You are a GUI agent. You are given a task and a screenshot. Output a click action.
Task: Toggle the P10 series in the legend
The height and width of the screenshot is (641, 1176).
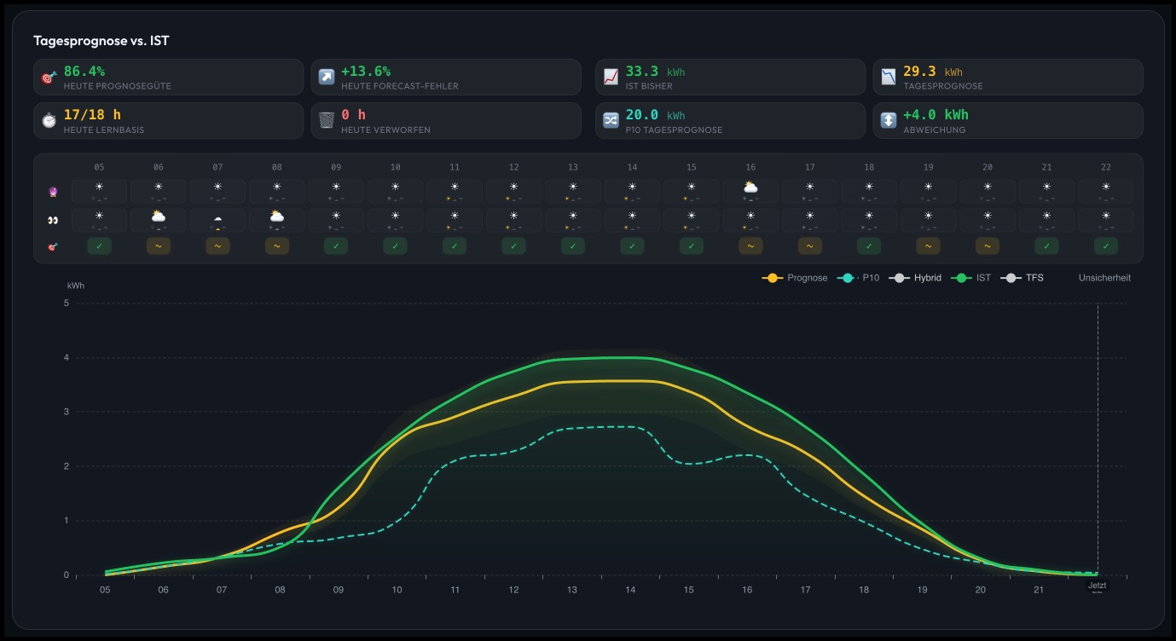[x=858, y=278]
